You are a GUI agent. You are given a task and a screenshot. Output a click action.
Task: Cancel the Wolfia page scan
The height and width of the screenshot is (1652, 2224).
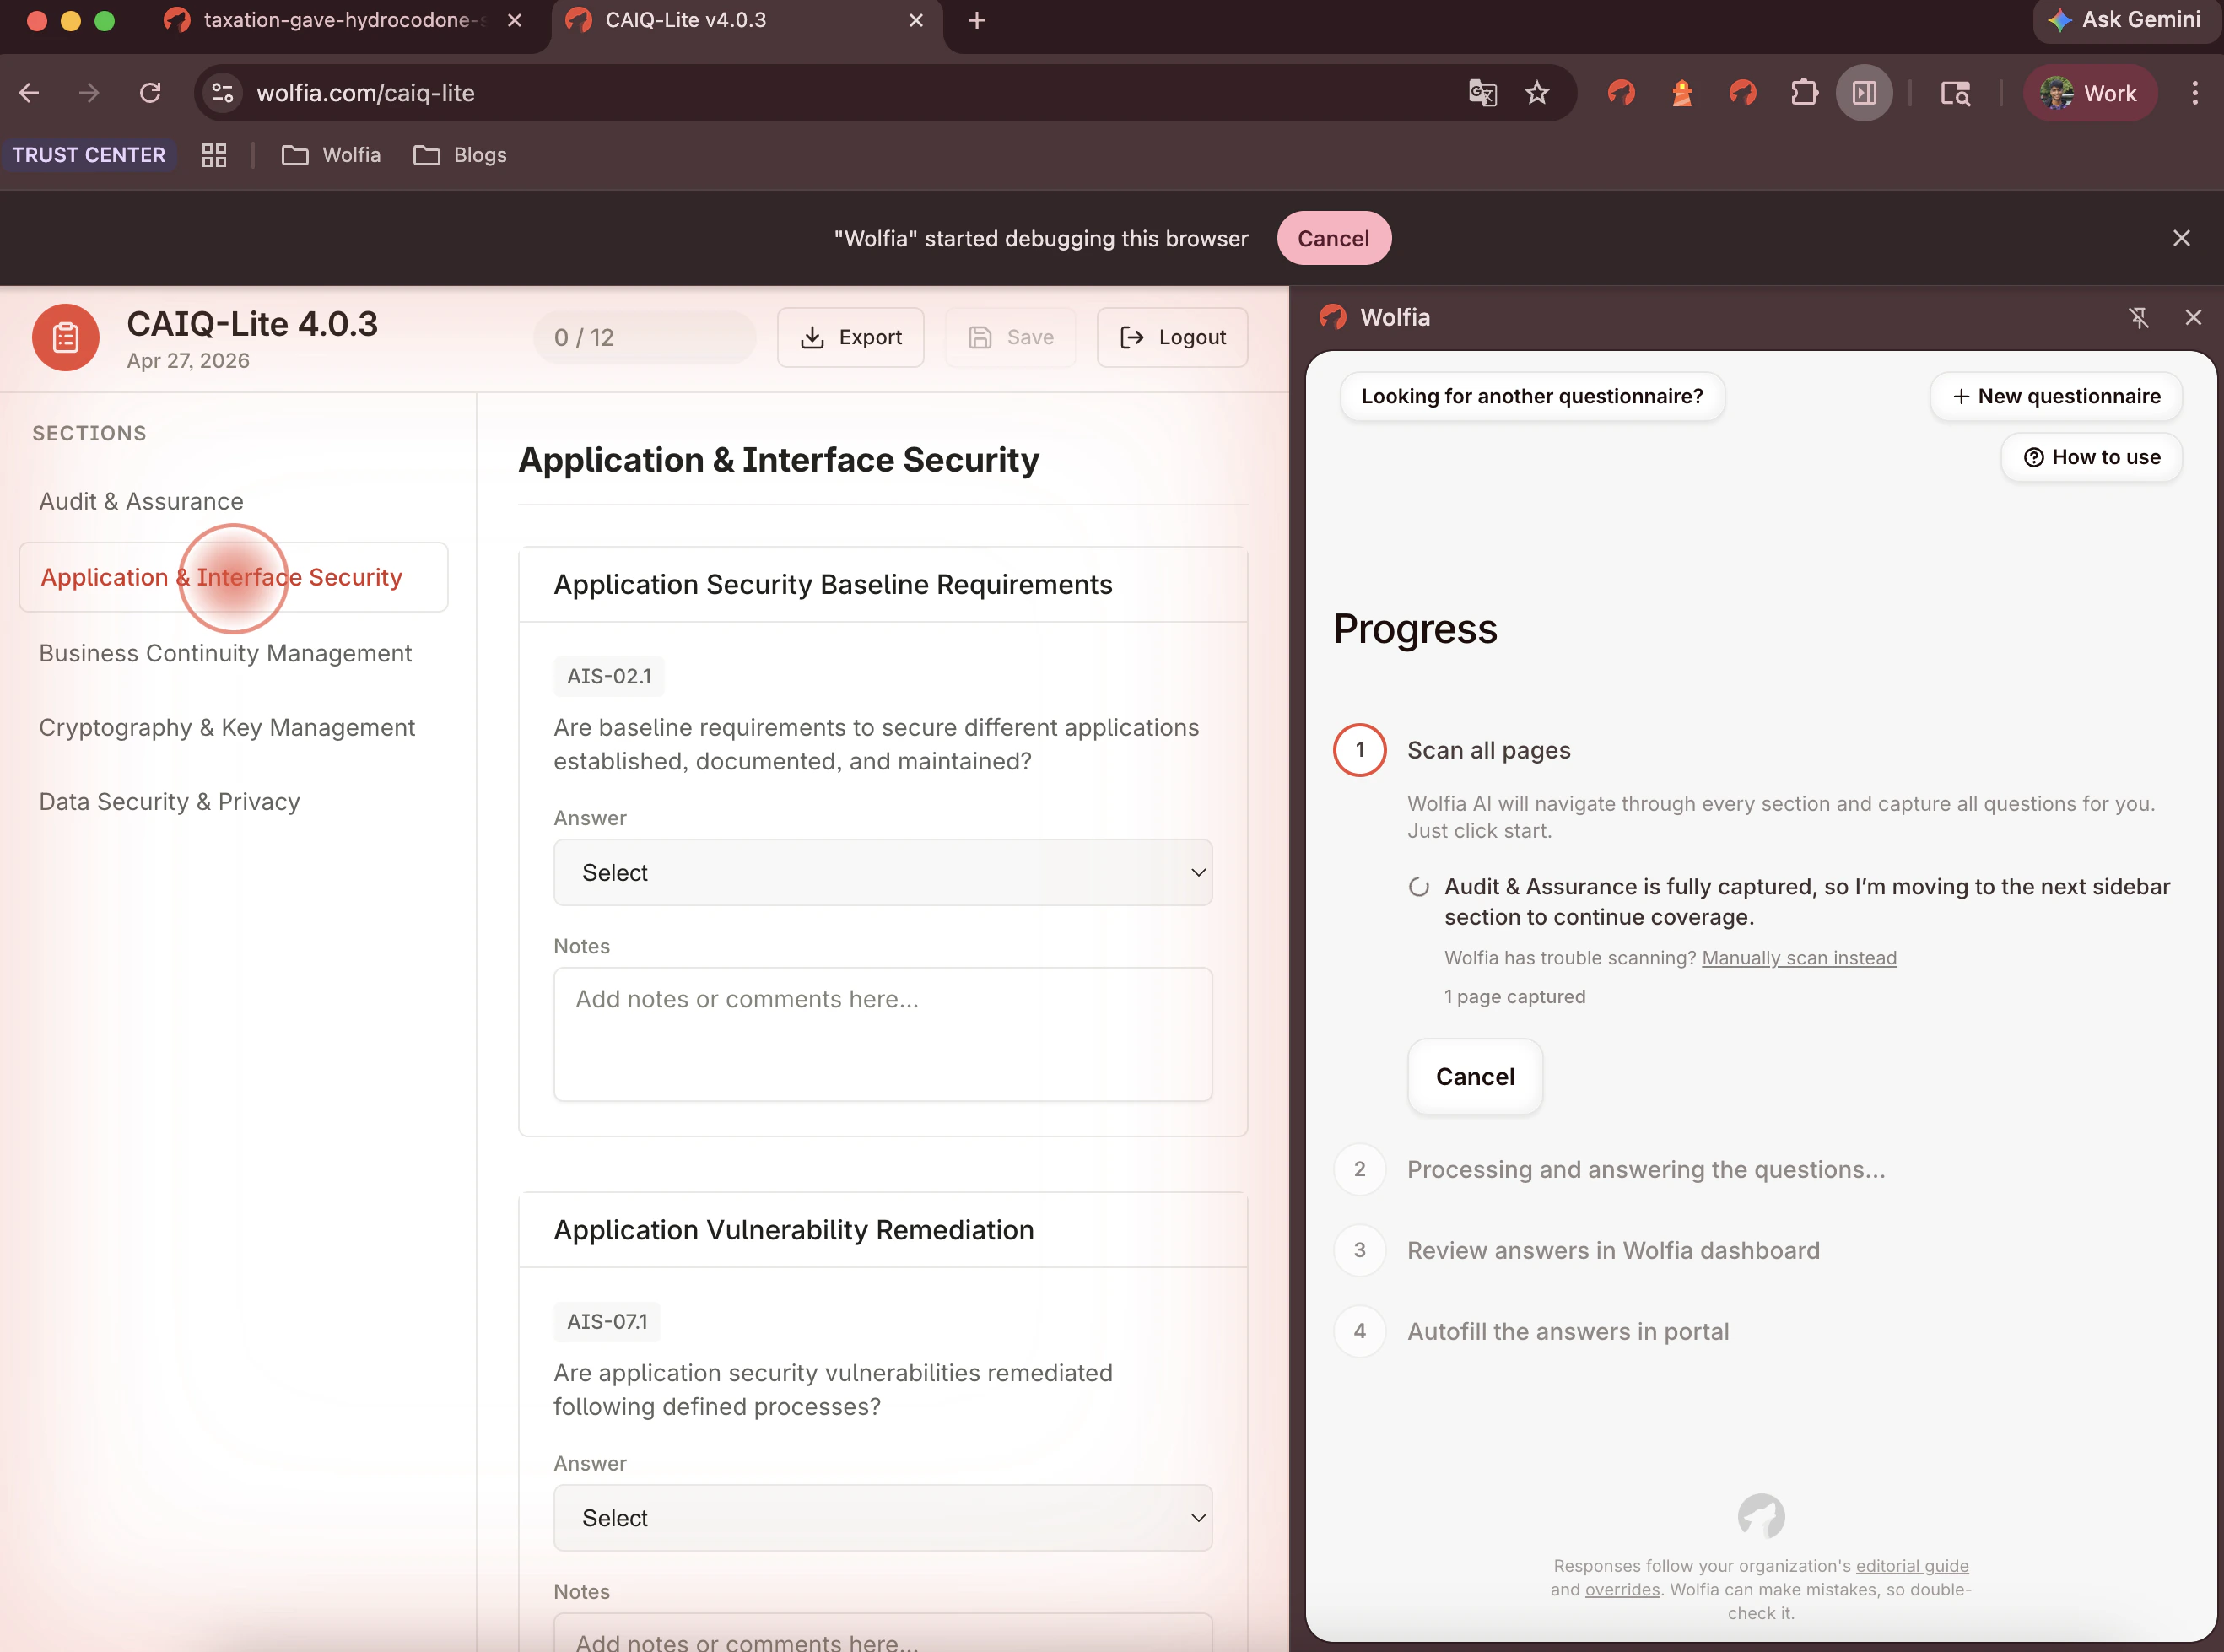pyautogui.click(x=1474, y=1076)
